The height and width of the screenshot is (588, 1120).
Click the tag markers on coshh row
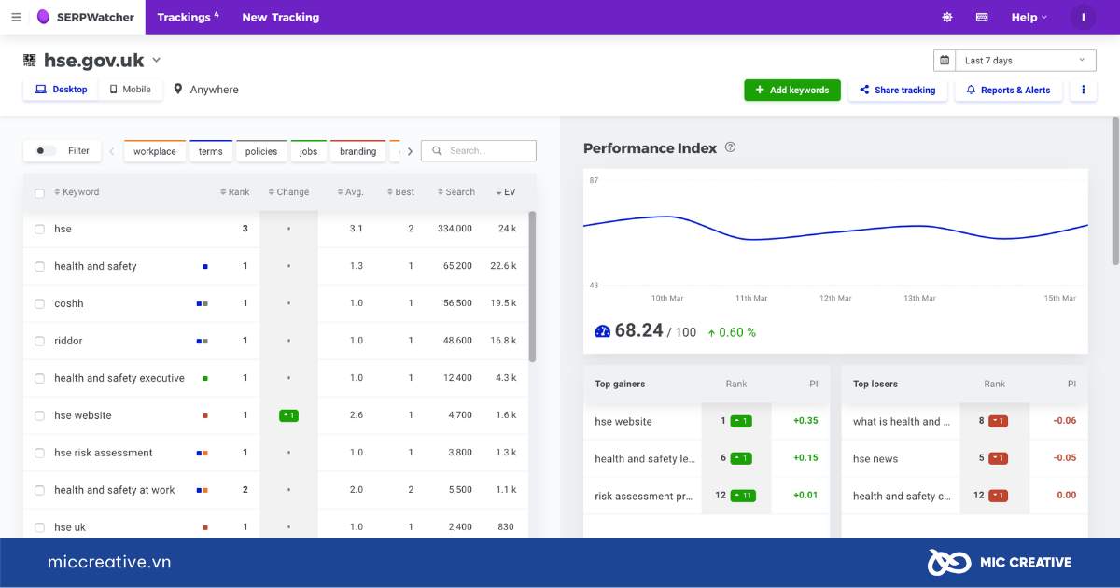pyautogui.click(x=202, y=303)
